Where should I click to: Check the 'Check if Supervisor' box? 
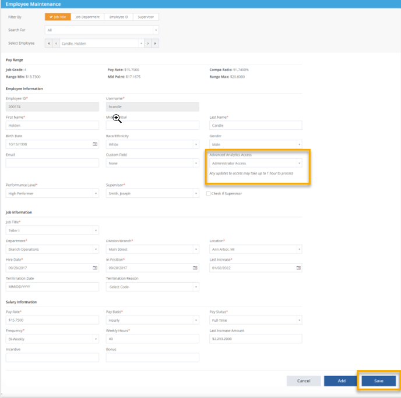tap(208, 194)
